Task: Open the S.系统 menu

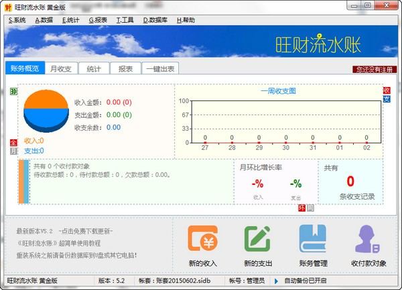Action: [x=17, y=20]
